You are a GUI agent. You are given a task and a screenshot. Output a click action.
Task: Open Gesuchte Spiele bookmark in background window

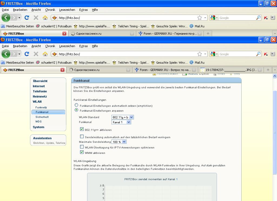pyautogui.click(x=169, y=26)
